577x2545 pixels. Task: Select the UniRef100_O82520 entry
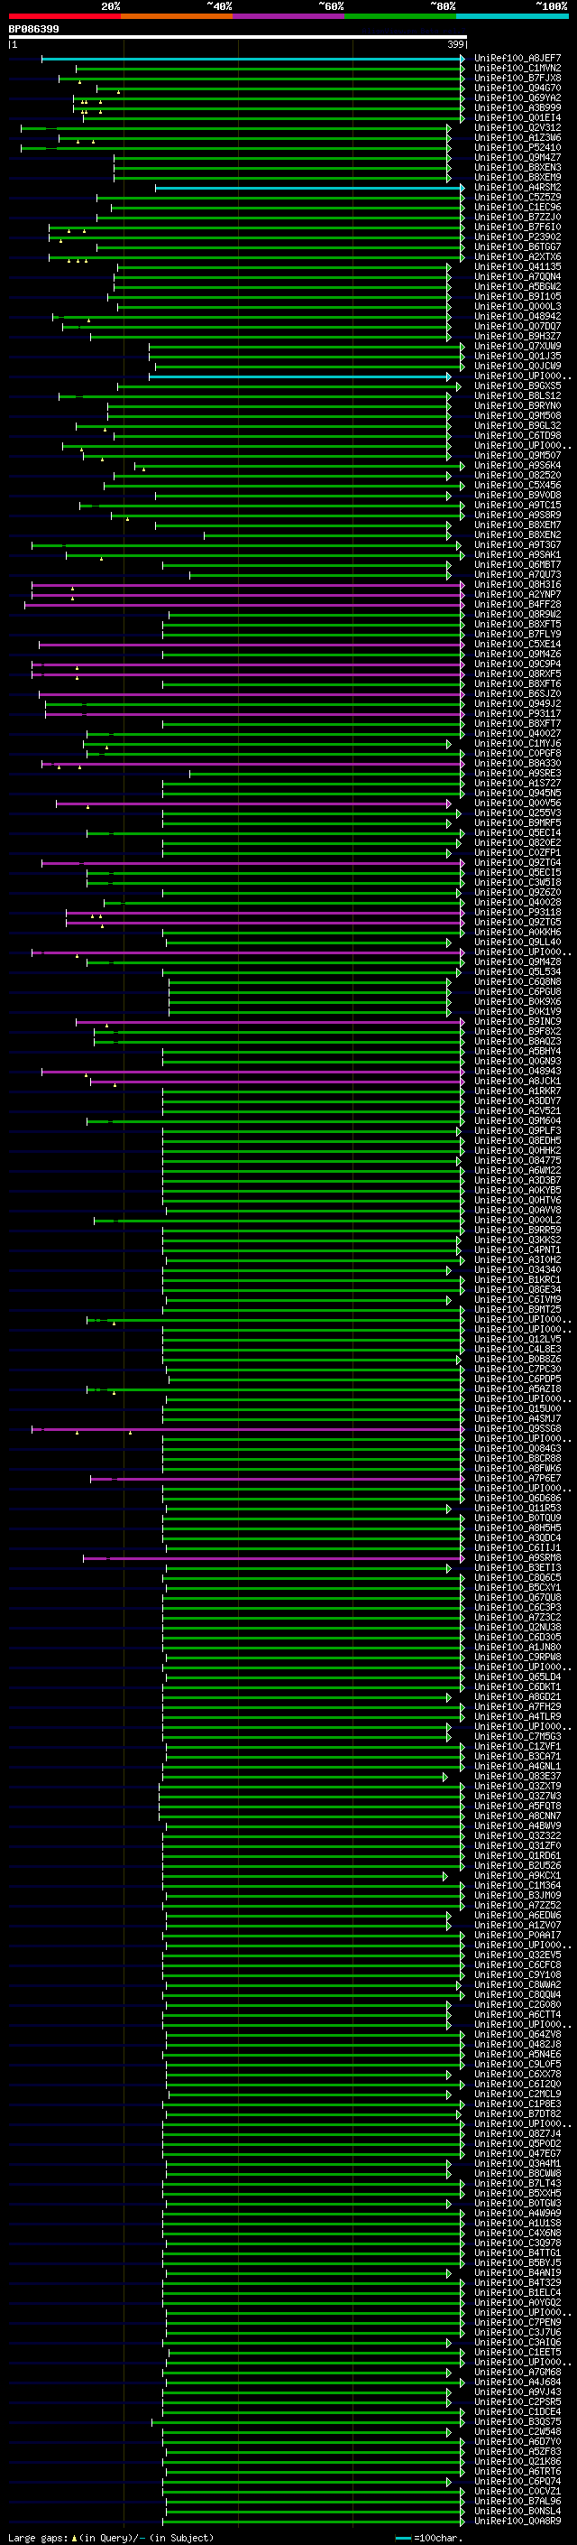tap(517, 475)
